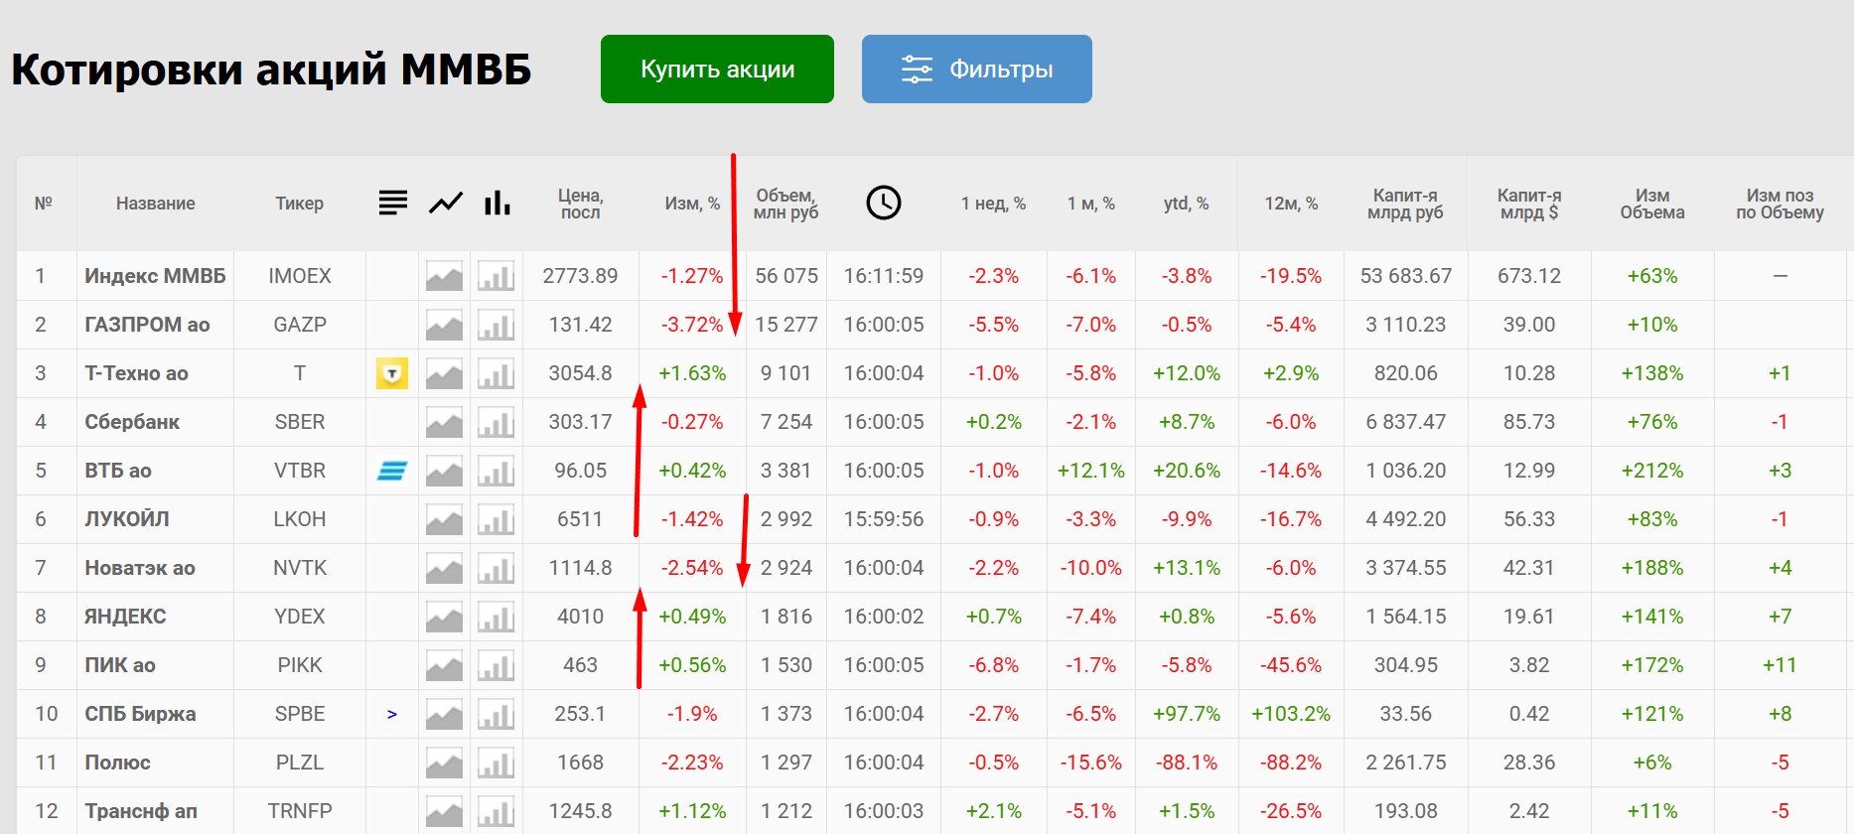The width and height of the screenshot is (1854, 834).
Task: Open the ЯНДЕКС stock link
Action: click(125, 617)
